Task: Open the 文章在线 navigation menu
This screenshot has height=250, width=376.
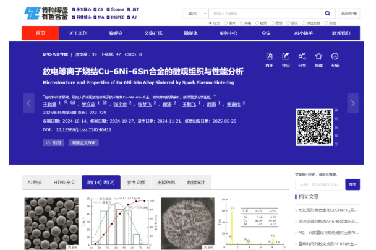Action: tap(153, 33)
